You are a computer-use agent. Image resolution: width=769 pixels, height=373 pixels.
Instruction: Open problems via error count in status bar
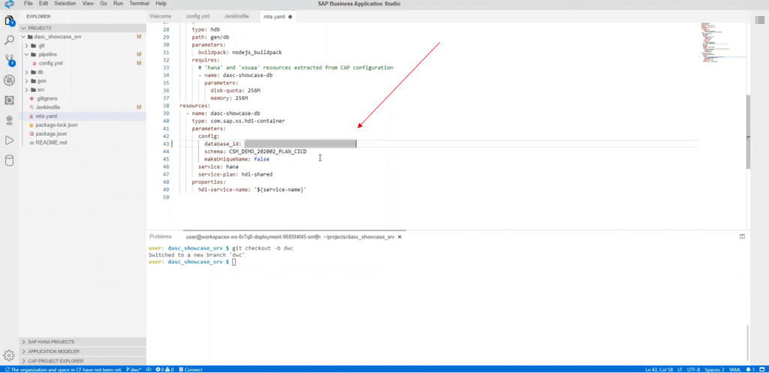pyautogui.click(x=164, y=369)
